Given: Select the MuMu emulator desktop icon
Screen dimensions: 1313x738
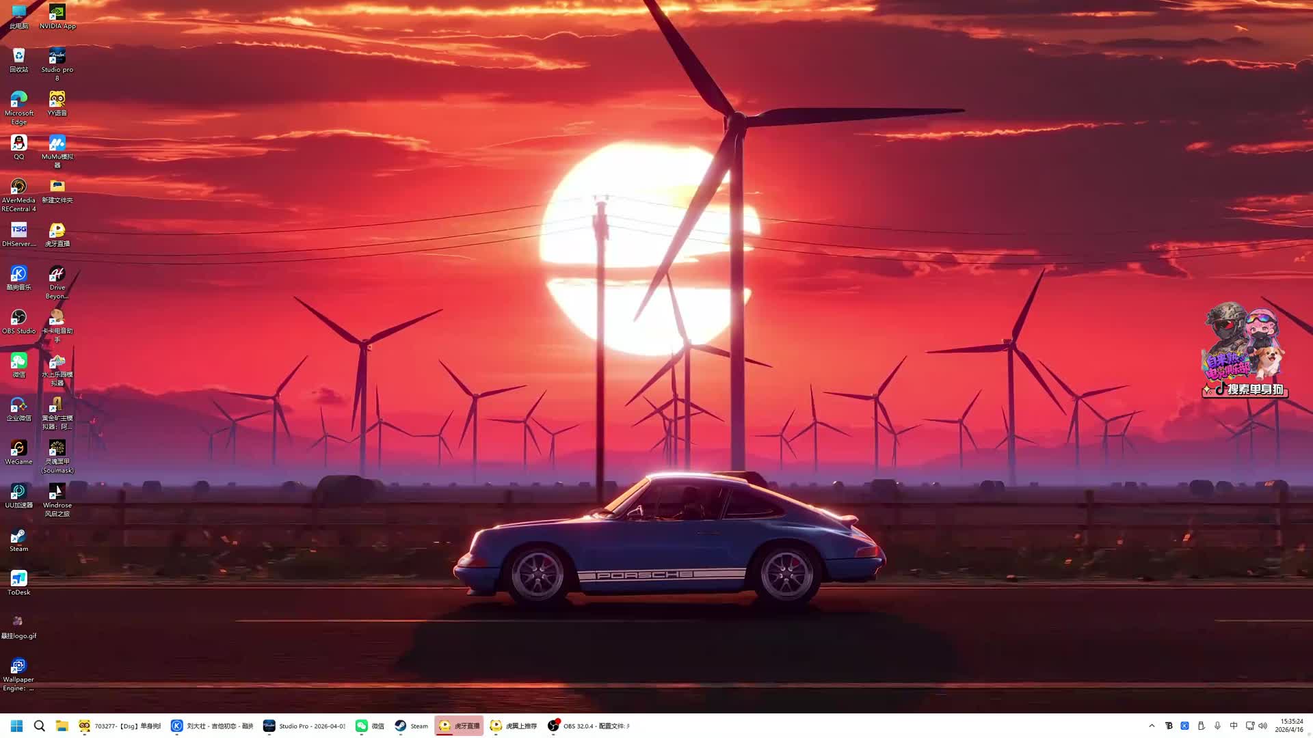Looking at the screenshot, I should coord(57,144).
